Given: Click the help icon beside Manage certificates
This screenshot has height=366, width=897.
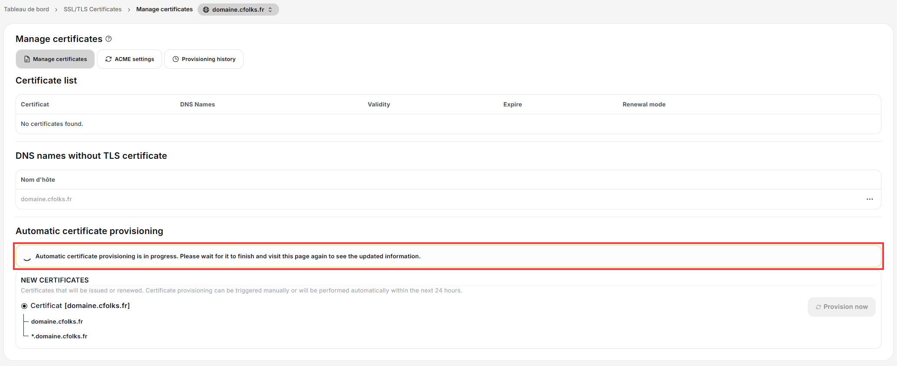Looking at the screenshot, I should pyautogui.click(x=109, y=39).
